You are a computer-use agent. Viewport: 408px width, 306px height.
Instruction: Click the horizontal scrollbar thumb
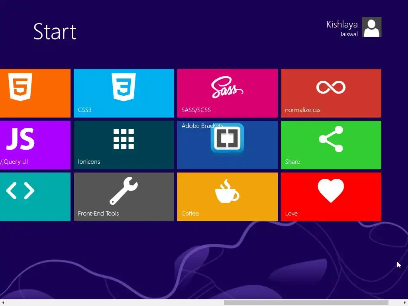tap(306, 303)
